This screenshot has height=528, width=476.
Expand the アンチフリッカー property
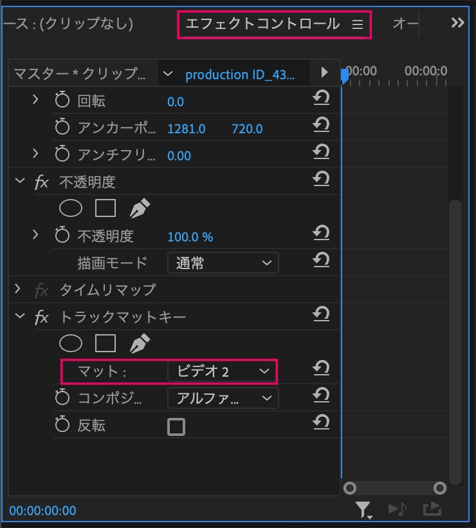(x=35, y=153)
